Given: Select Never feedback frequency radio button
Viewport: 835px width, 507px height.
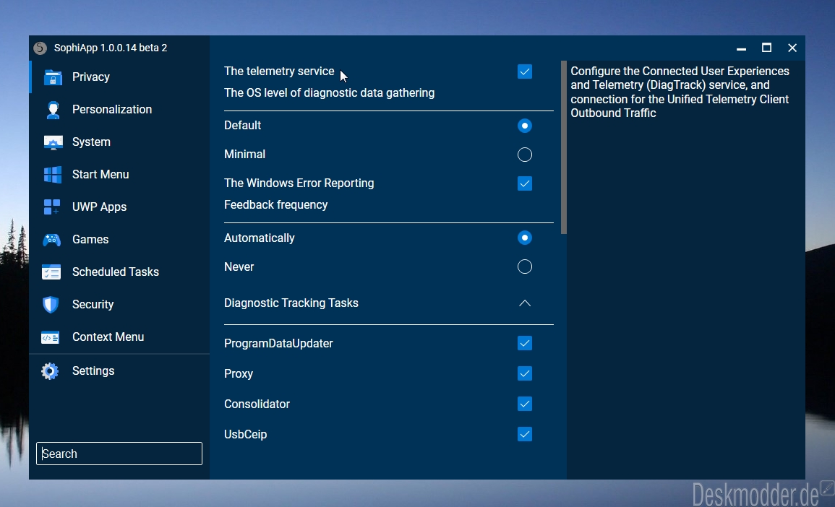Looking at the screenshot, I should click(x=525, y=266).
